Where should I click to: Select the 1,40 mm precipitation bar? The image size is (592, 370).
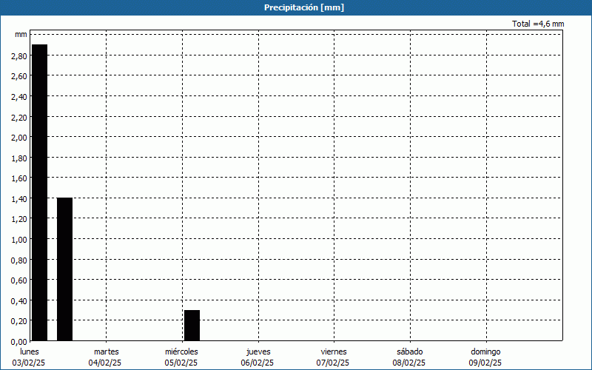click(x=64, y=269)
